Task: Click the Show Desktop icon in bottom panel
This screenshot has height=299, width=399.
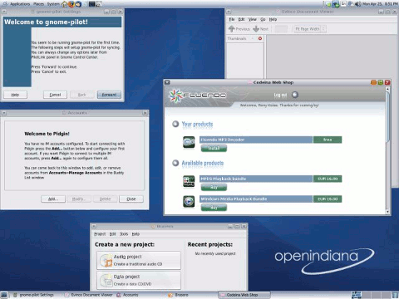Action: (3, 295)
